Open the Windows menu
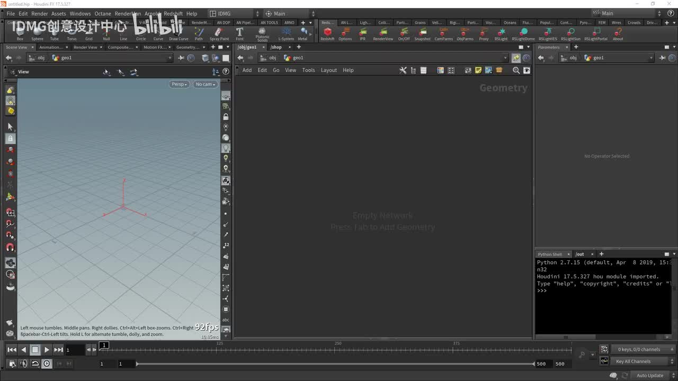678x381 pixels. [80, 14]
